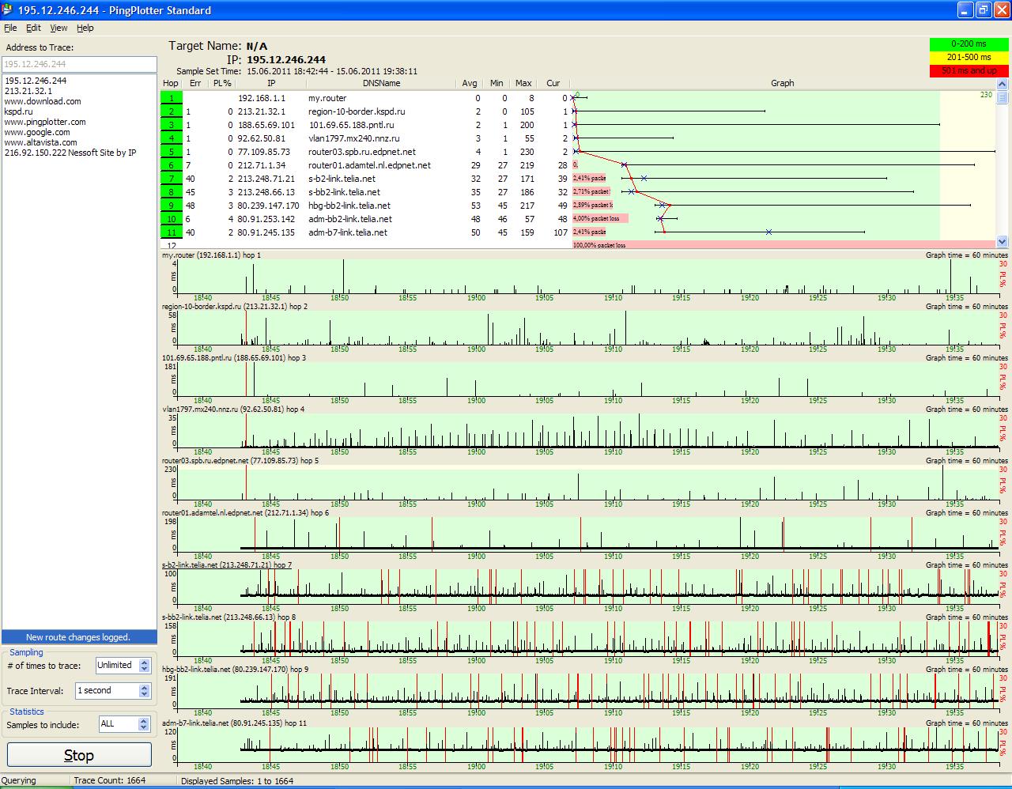Screen dimensions: 1012x789
Task: Click the Graph column header
Action: coord(783,83)
